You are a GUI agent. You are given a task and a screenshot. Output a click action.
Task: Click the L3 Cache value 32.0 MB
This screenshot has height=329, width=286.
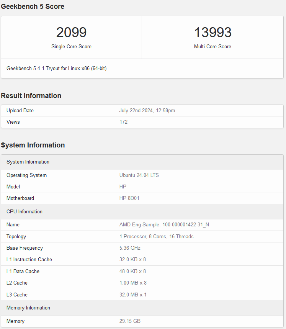133,295
